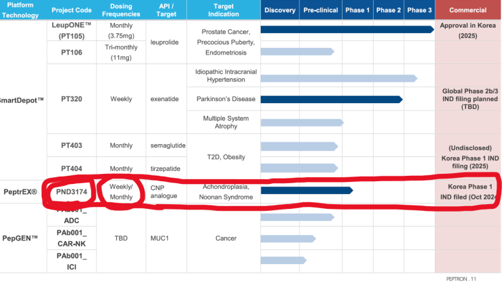Click the PepGEN platform label

[20, 238]
